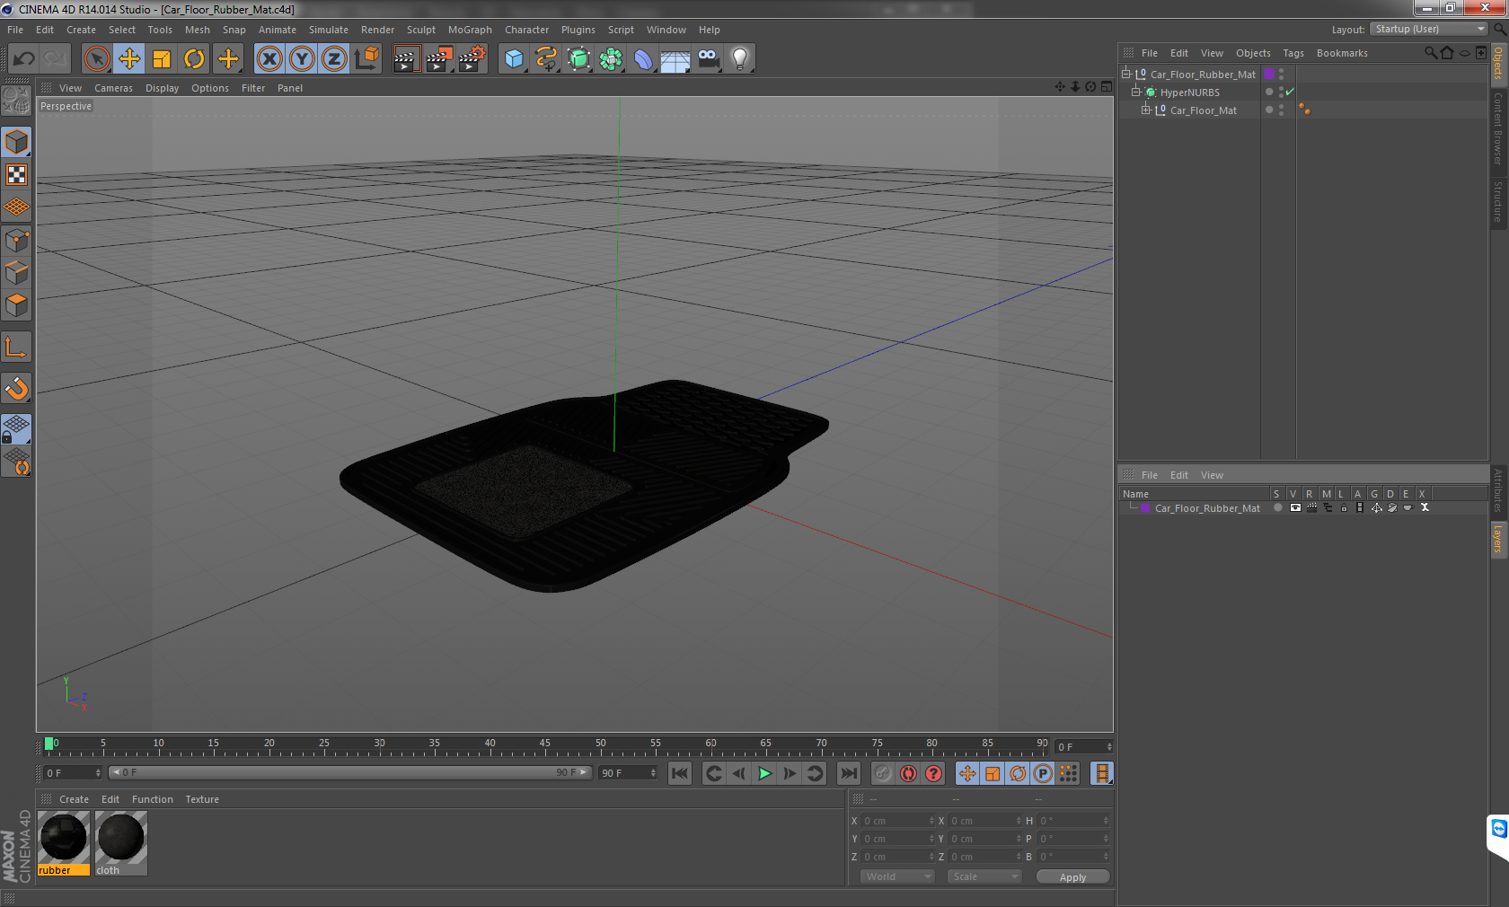
Task: Select the Live Selection tool
Action: (96, 59)
